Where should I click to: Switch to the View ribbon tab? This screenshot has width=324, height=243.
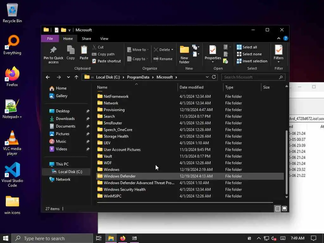(x=104, y=39)
